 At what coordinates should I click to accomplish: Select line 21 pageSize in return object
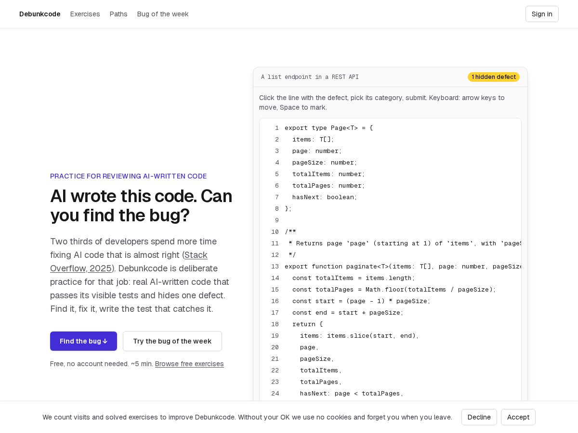390,359
